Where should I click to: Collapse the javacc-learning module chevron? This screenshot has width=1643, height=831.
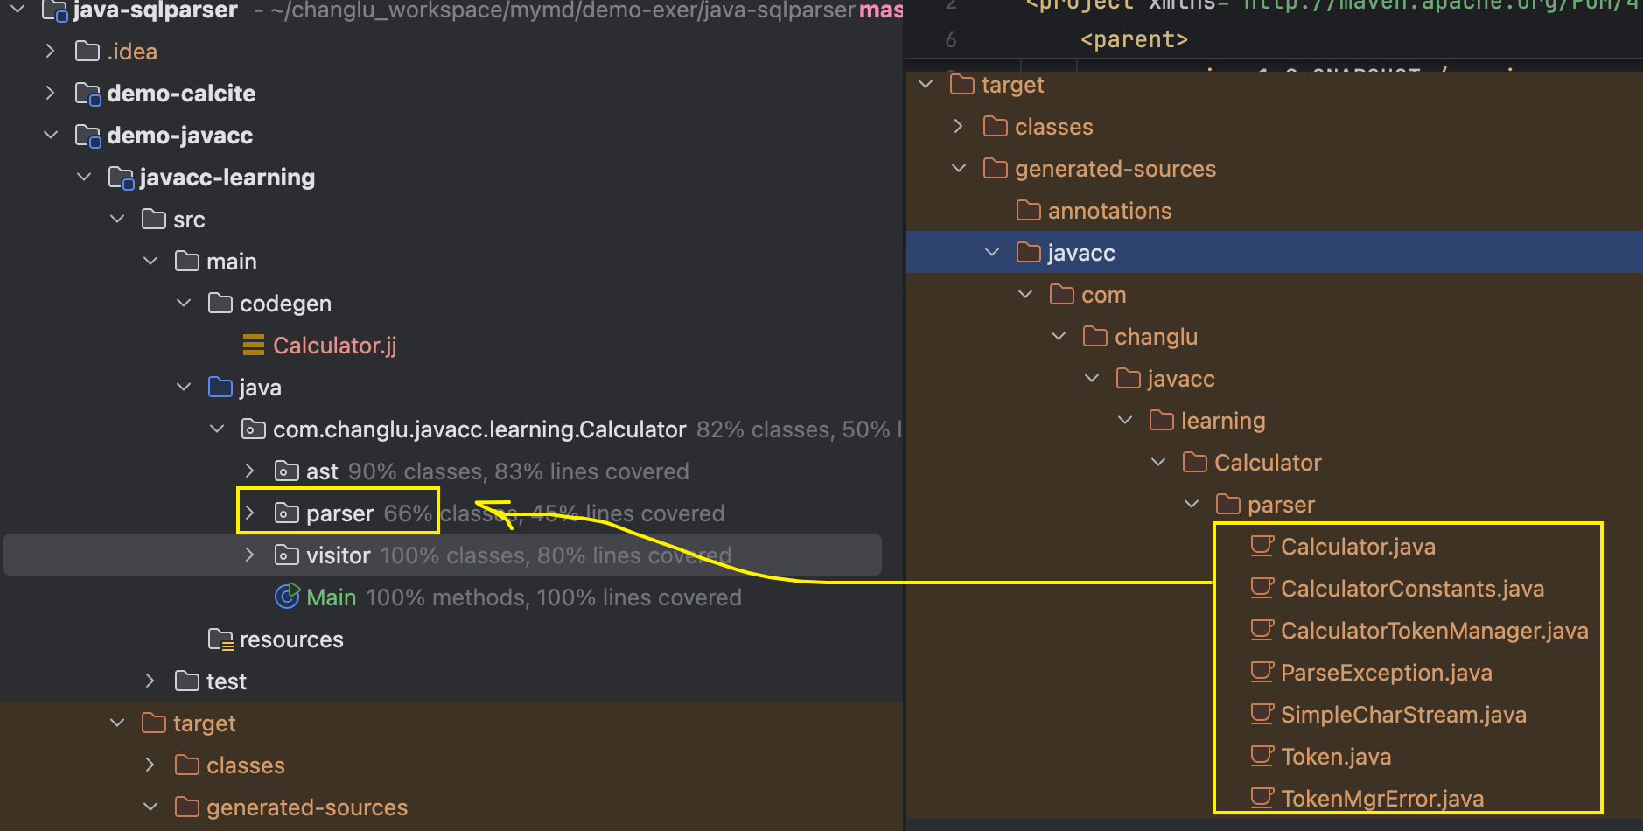(x=84, y=178)
